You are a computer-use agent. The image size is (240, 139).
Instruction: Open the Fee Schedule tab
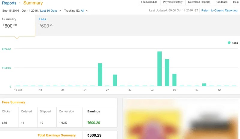pos(149,2)
